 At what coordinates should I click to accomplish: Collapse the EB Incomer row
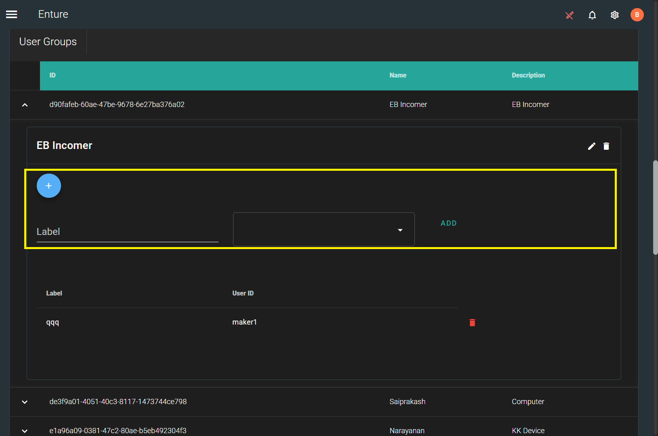(25, 105)
